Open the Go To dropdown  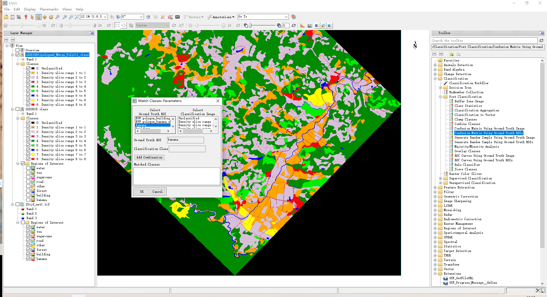click(x=286, y=17)
